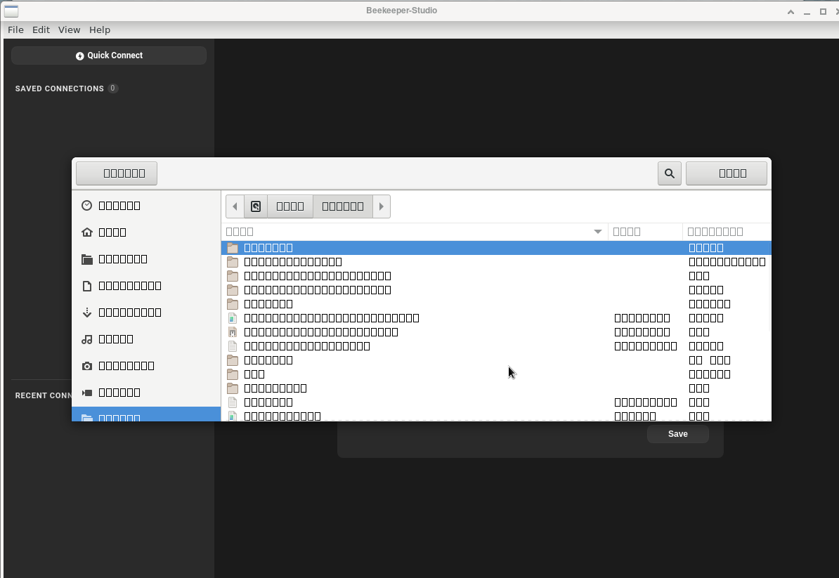Click the Save button
Screen dimensions: 839x578
(x=677, y=433)
